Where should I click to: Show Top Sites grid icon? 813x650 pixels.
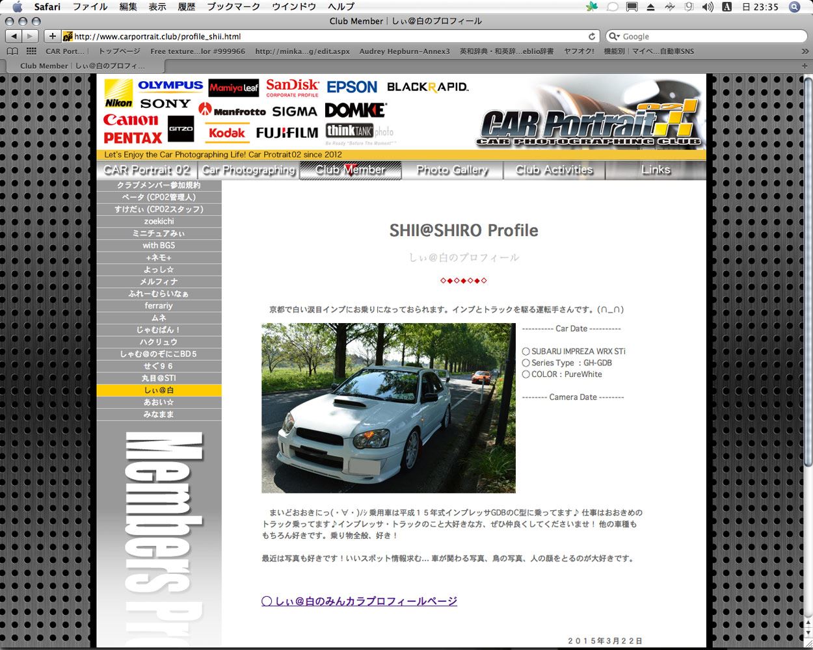31,51
